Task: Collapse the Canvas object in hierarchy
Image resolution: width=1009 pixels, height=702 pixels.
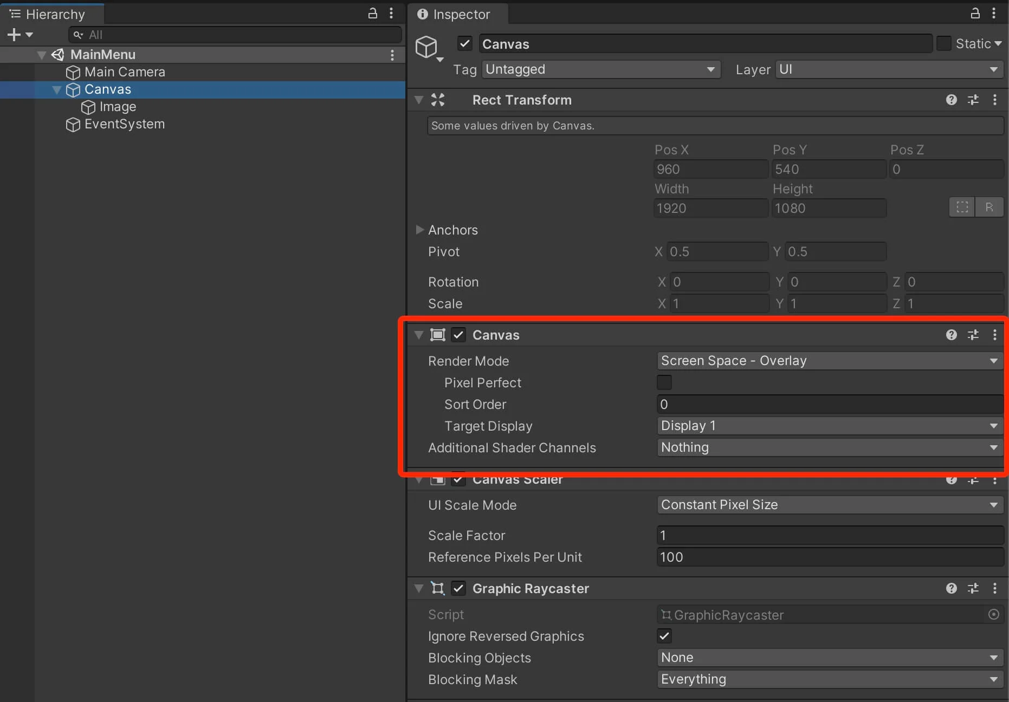Action: [x=57, y=89]
